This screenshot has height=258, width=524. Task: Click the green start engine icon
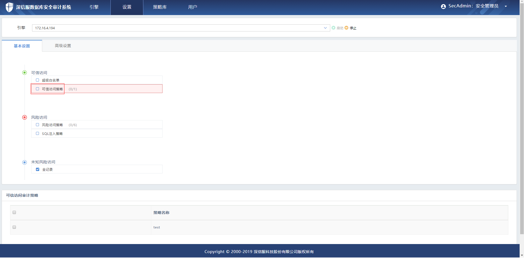point(333,28)
